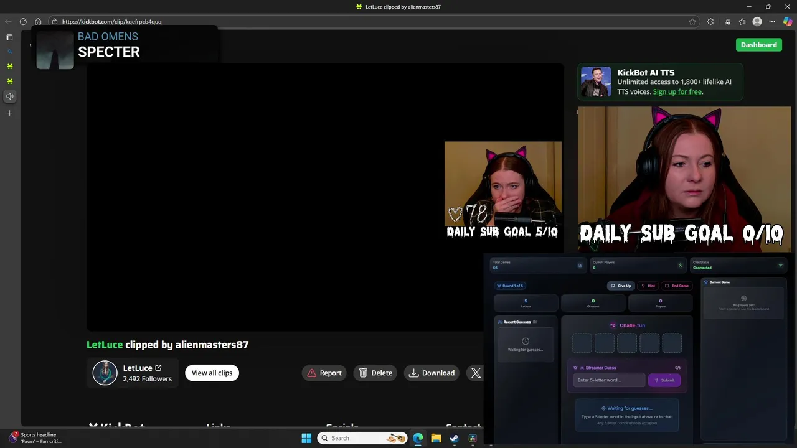Click the first empty letter tile

(x=582, y=343)
